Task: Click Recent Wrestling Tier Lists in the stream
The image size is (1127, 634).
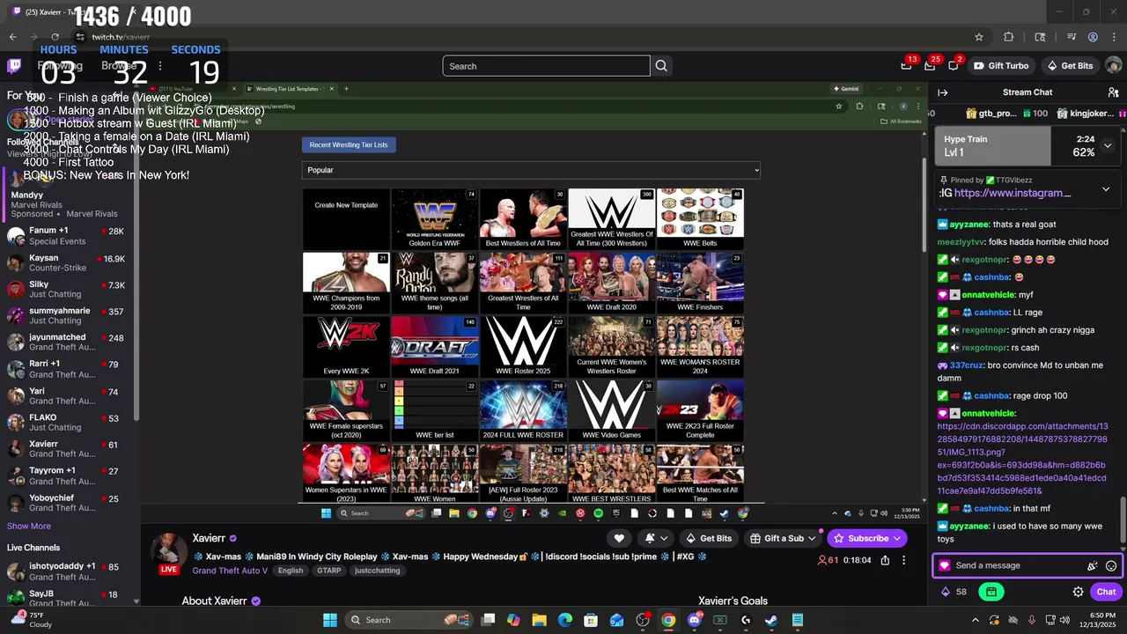Action: click(x=349, y=144)
